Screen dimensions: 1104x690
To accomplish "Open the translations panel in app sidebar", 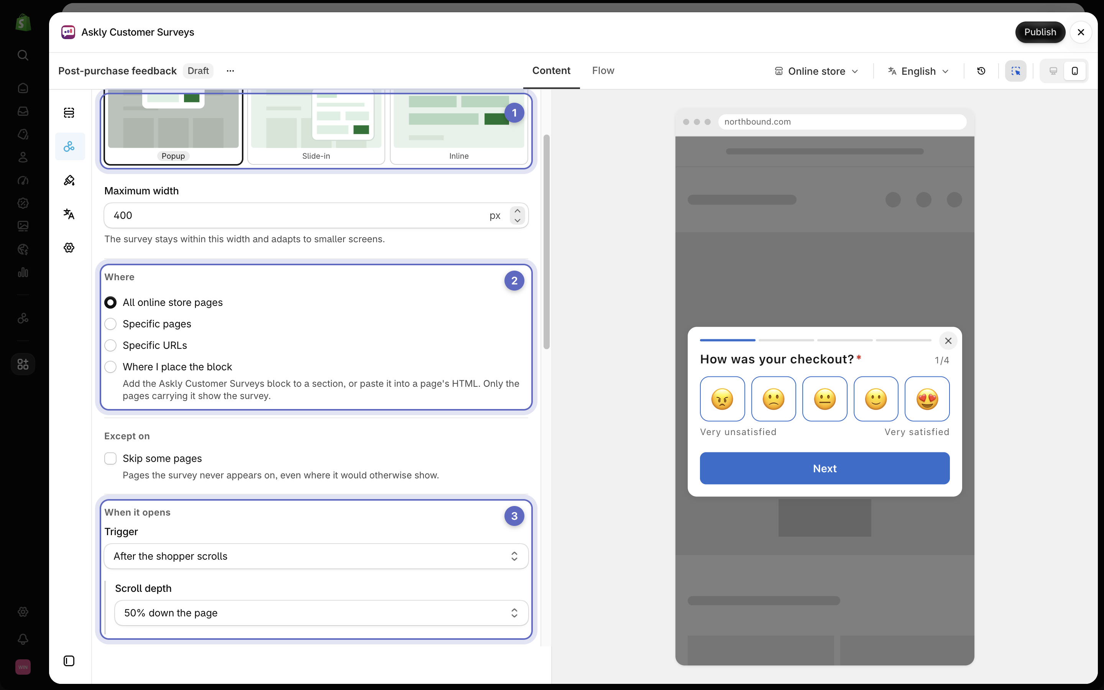I will 69,214.
